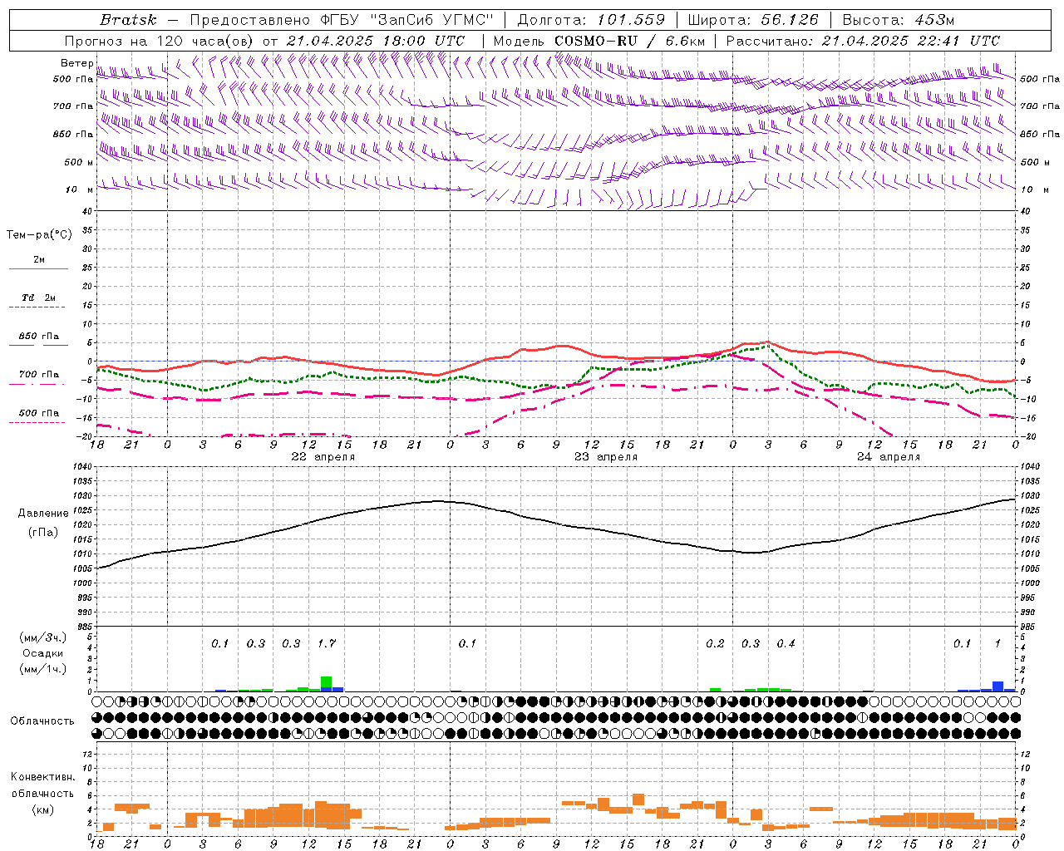Click the '(мм/3ч.)' precipitation unit label
The height and width of the screenshot is (851, 1064).
(42, 638)
